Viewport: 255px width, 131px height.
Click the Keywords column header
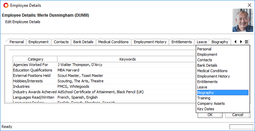coord(127,59)
